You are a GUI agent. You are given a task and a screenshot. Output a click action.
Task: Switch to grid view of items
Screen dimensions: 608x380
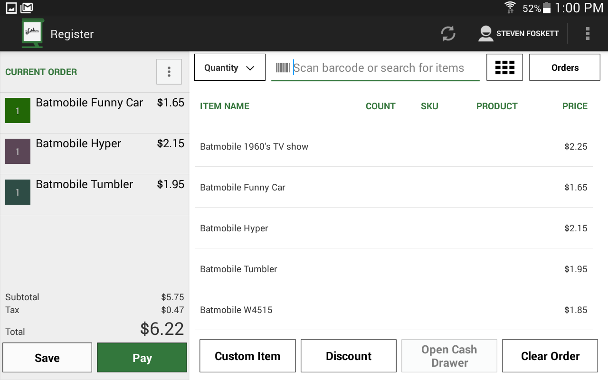pyautogui.click(x=504, y=67)
